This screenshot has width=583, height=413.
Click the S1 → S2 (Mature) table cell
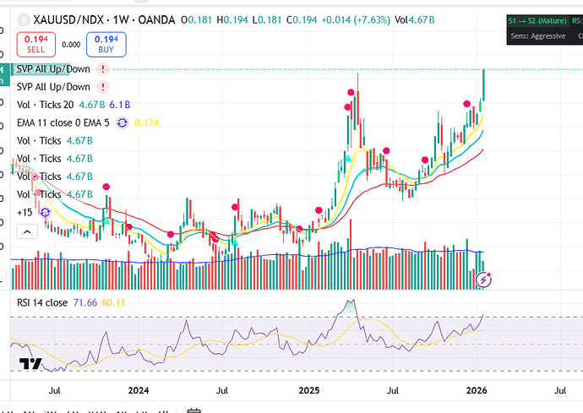pyautogui.click(x=537, y=21)
